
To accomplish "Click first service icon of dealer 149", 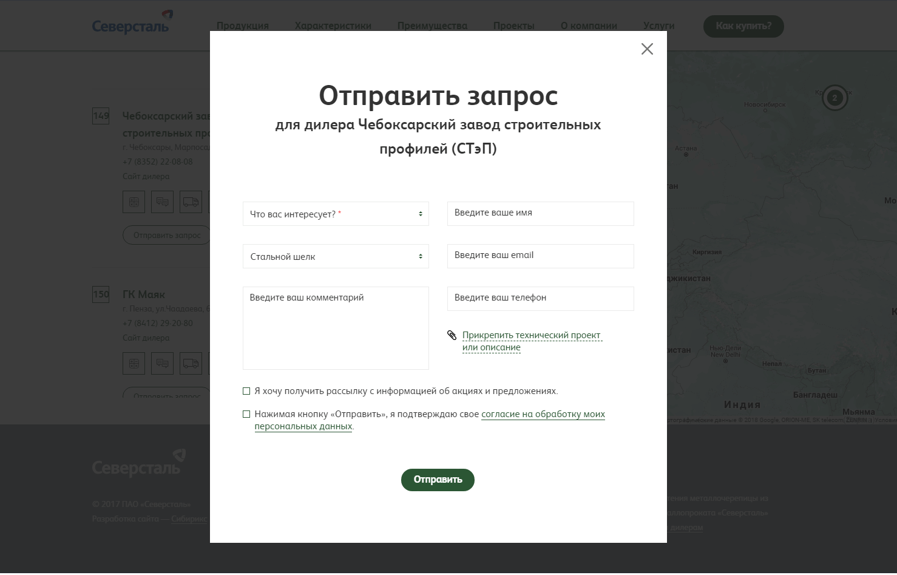I will 134,202.
